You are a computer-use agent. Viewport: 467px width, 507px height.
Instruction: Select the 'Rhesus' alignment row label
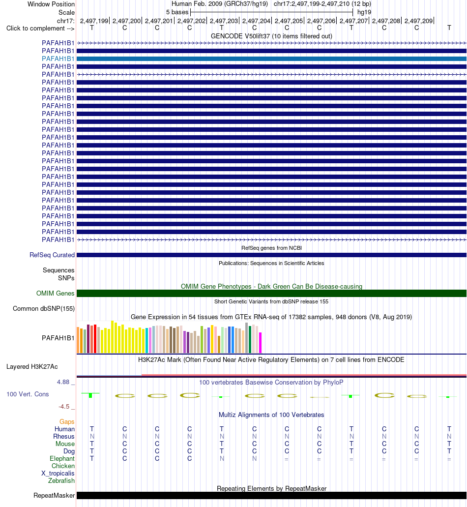pos(64,437)
